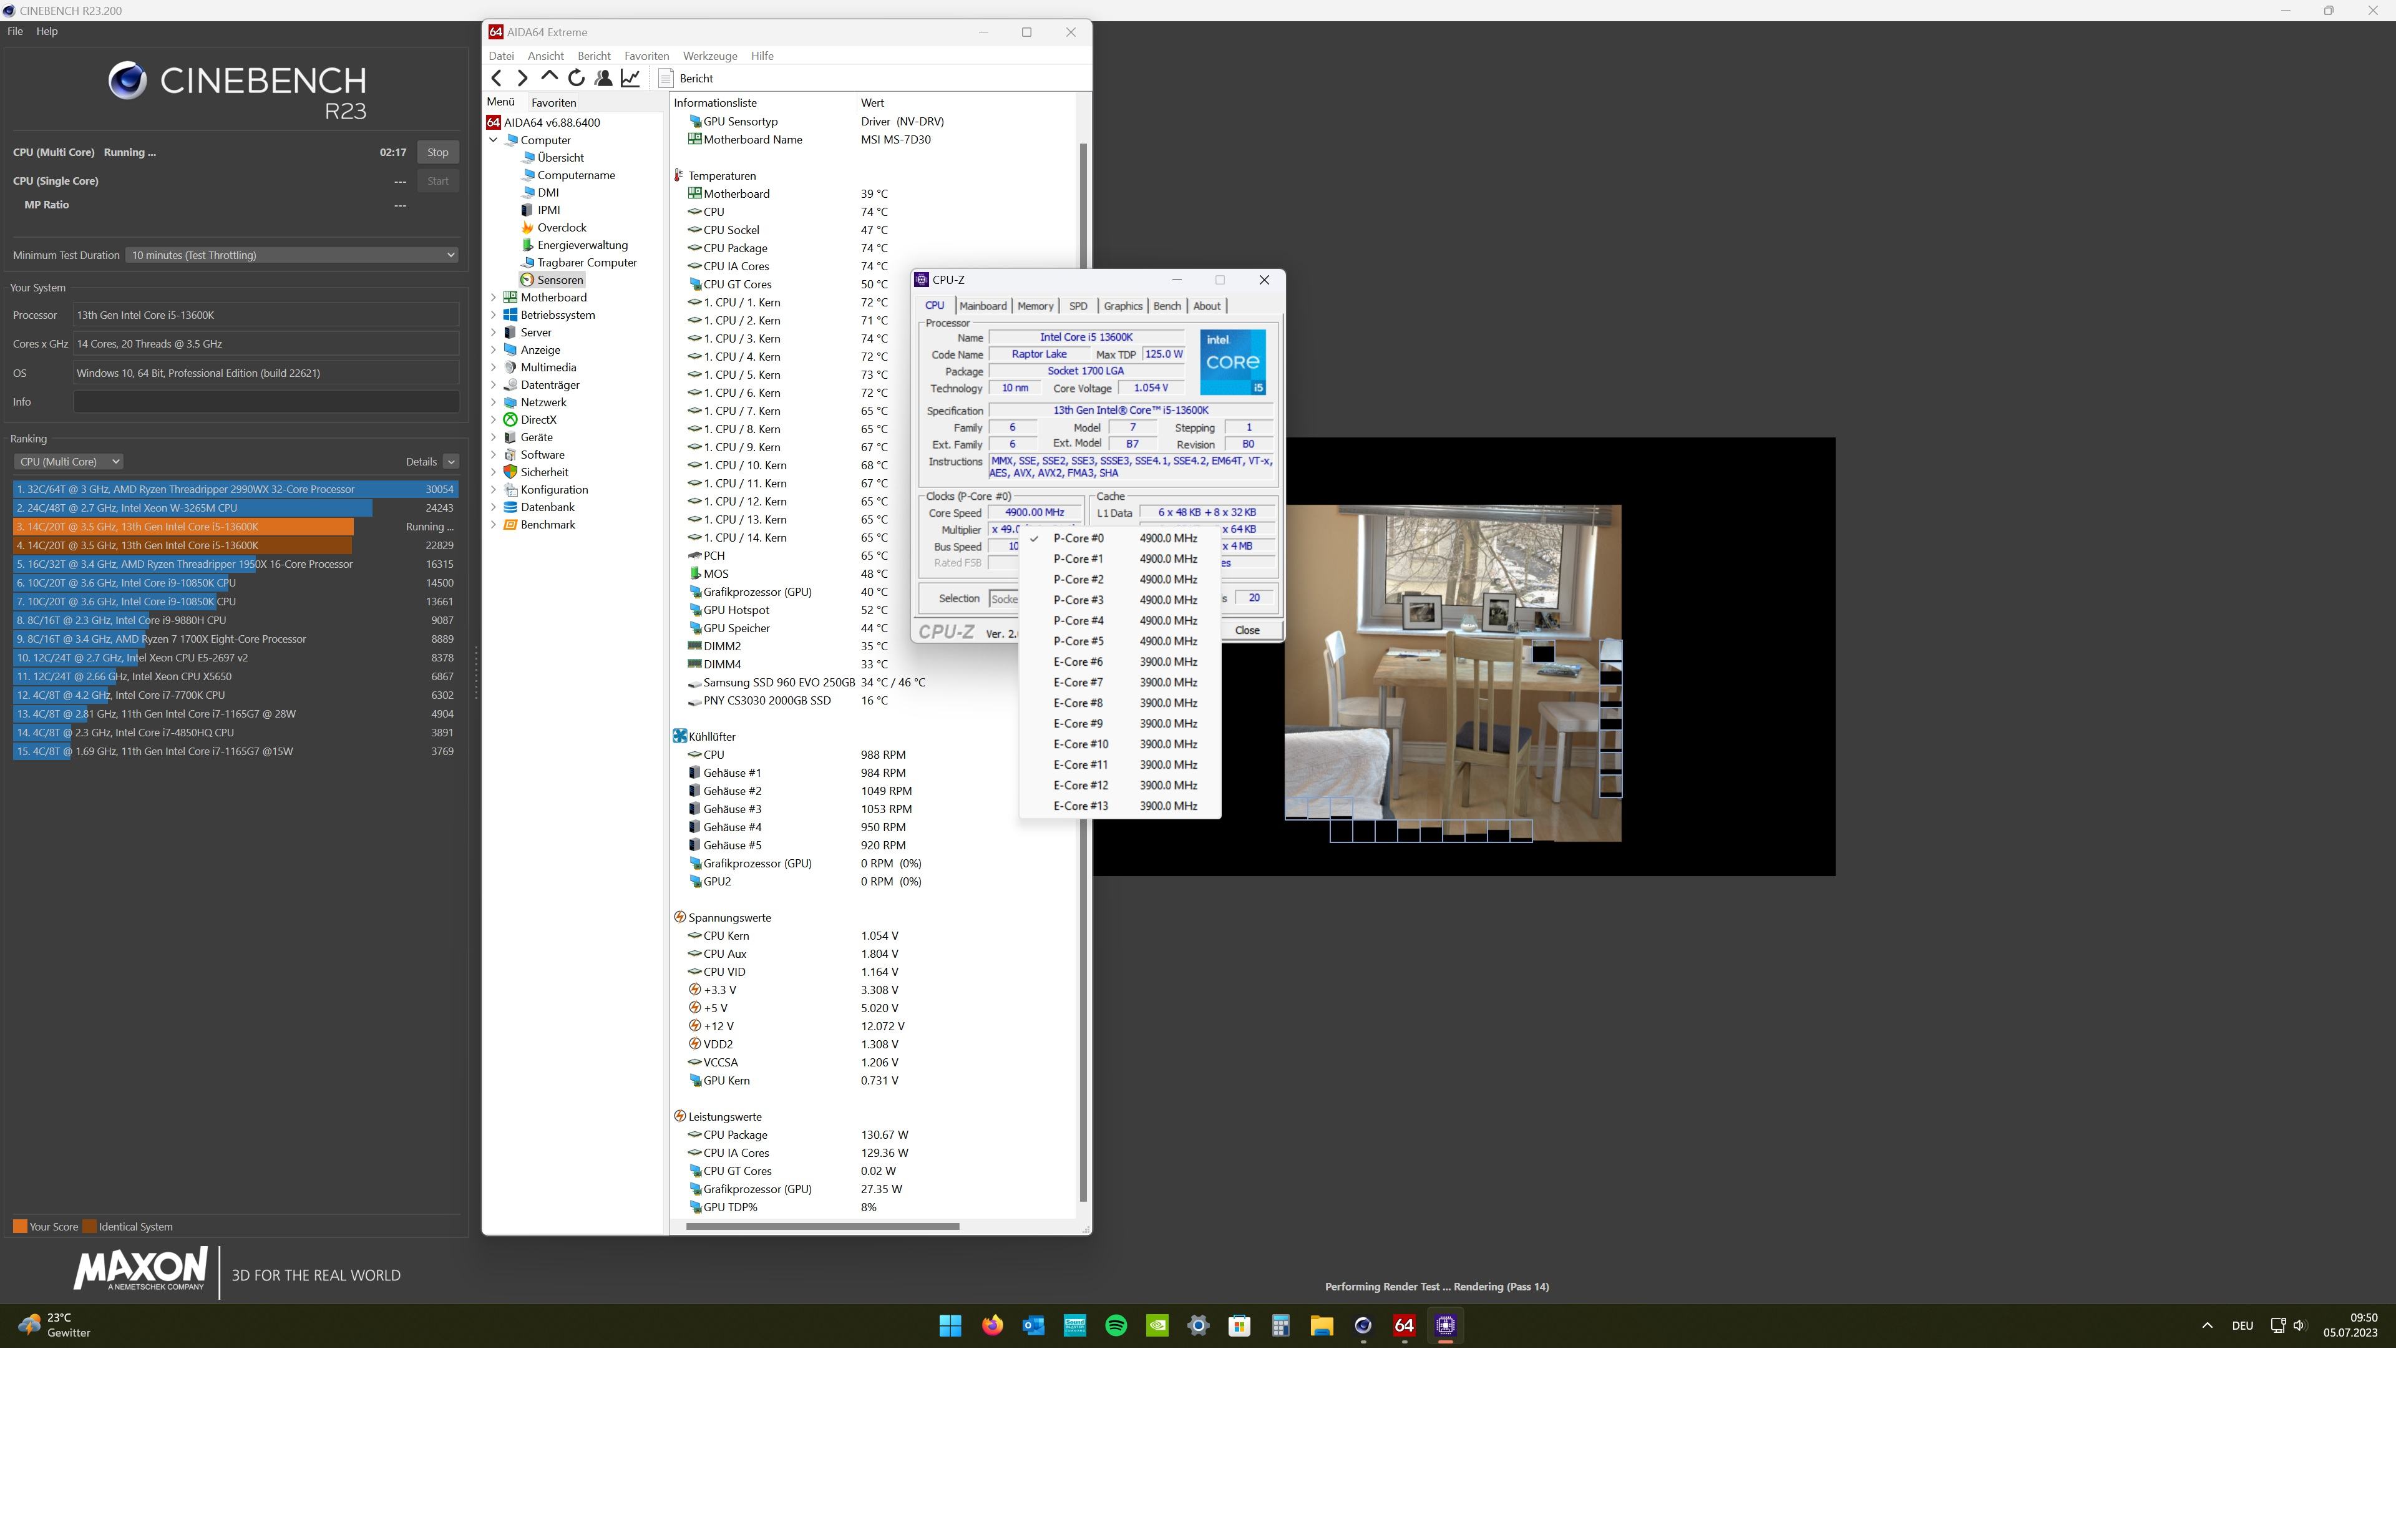The width and height of the screenshot is (2396, 1540).
Task: Select E-Core #6 in CPU-Z core list
Action: [x=1120, y=662]
